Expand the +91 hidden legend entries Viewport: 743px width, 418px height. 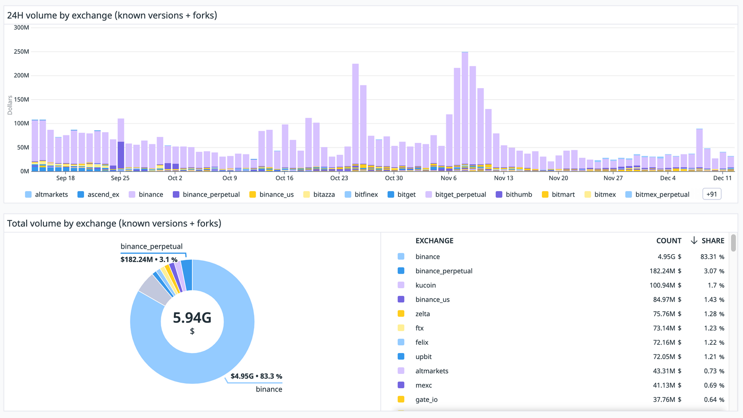pos(711,194)
